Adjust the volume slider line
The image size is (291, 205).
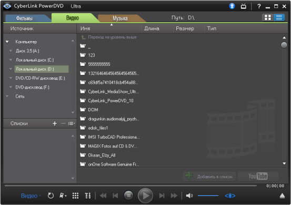208,196
